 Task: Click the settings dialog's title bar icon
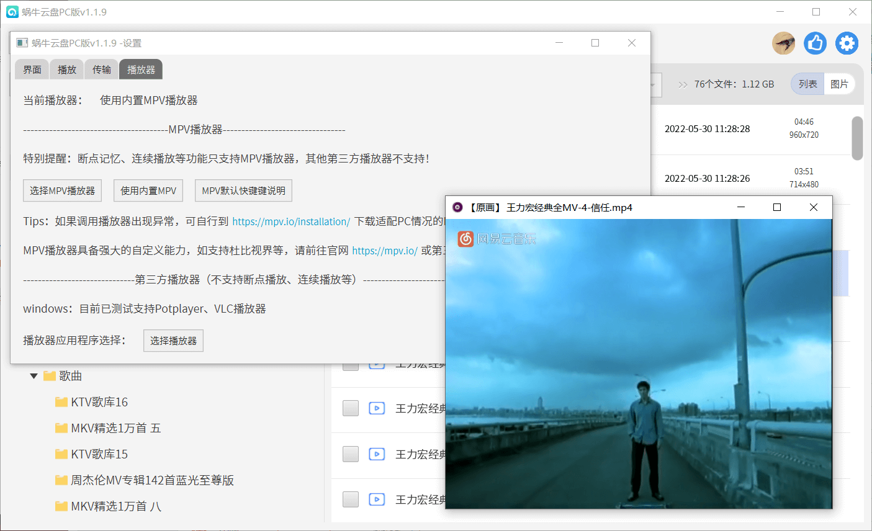(x=22, y=43)
